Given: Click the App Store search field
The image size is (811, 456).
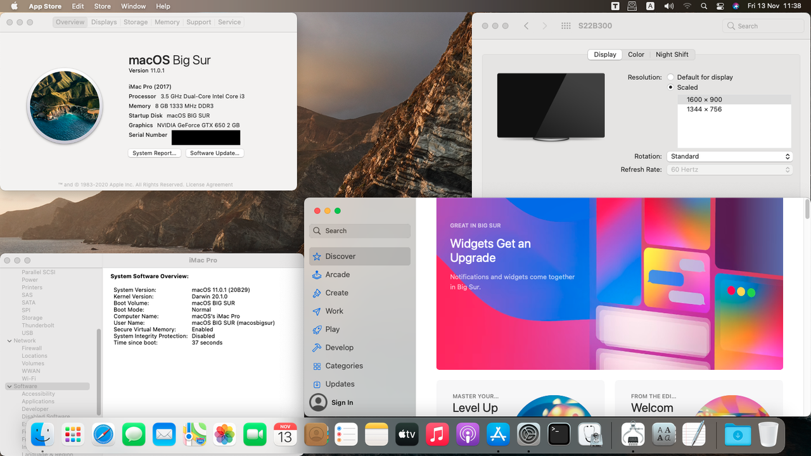Looking at the screenshot, I should (x=360, y=231).
